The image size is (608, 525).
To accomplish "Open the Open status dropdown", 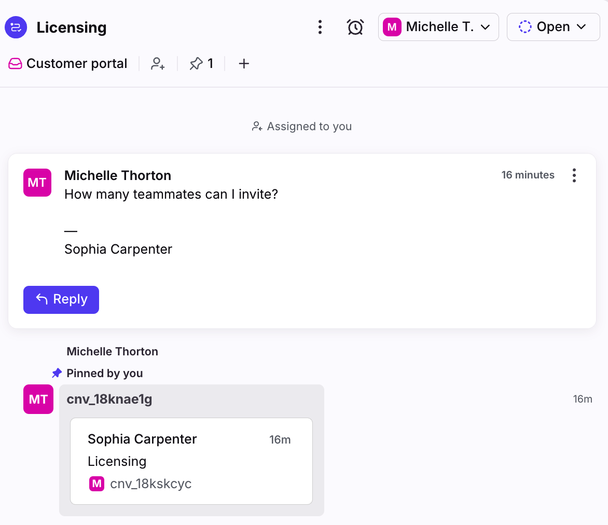I will click(553, 27).
